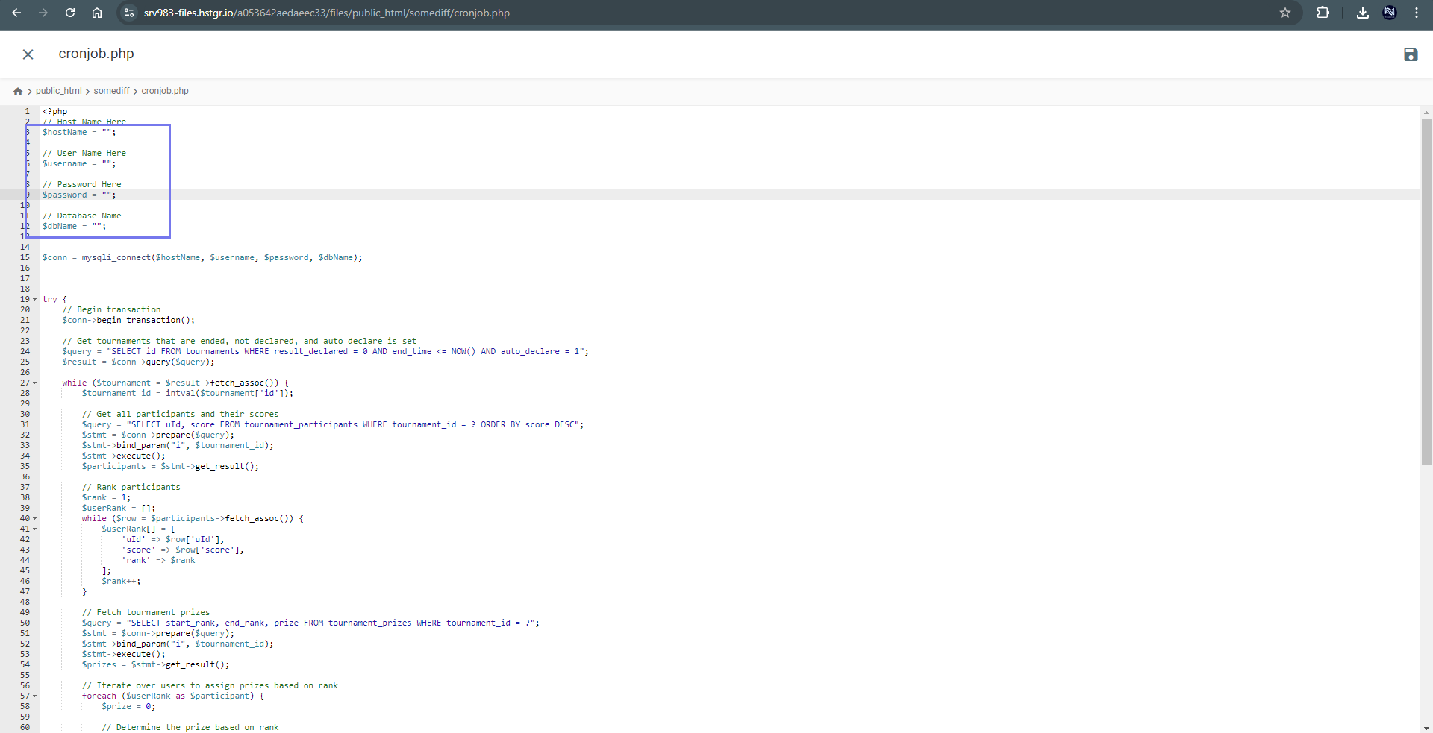
Task: Click the editor vertical scrollbar thumb
Action: 1426,292
